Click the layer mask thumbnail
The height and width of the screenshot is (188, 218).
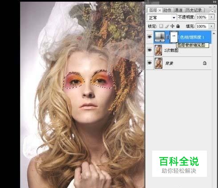point(174,37)
